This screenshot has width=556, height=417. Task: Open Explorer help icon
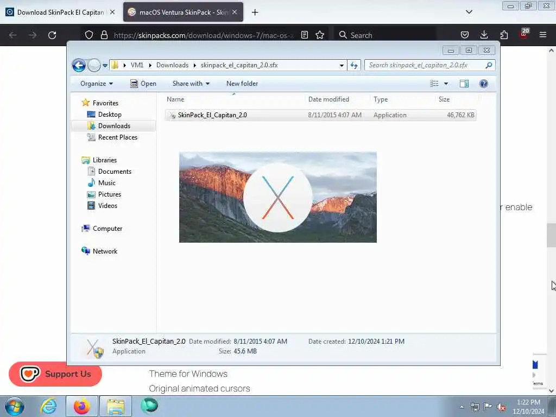click(484, 84)
